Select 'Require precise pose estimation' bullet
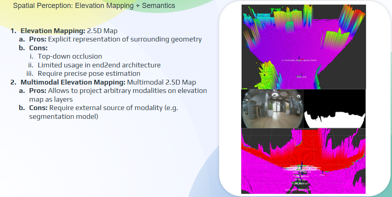Screen dimensions: 392x197 [89, 73]
